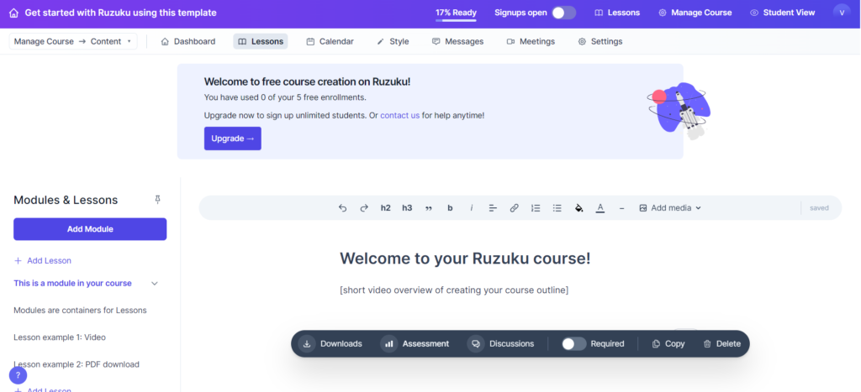The height and width of the screenshot is (392, 861).
Task: Click the short video overview placeholder text
Action: (454, 290)
